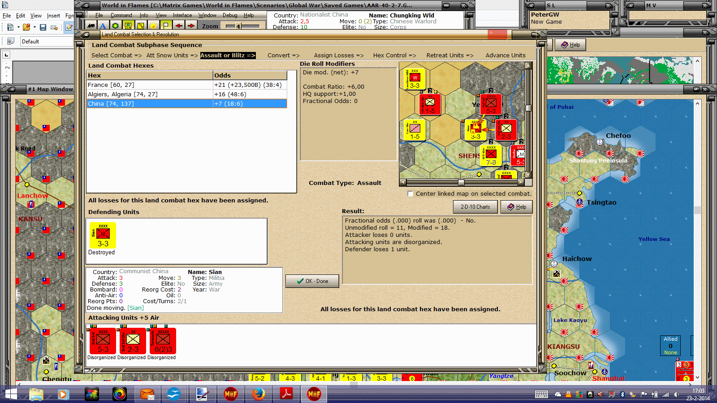The height and width of the screenshot is (403, 717).
Task: Click the main map vertical scrollbar thumb
Action: 697,210
